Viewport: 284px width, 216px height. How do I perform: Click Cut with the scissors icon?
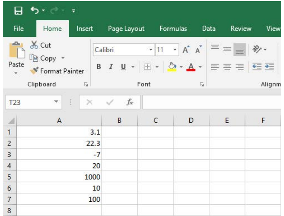tap(40, 45)
